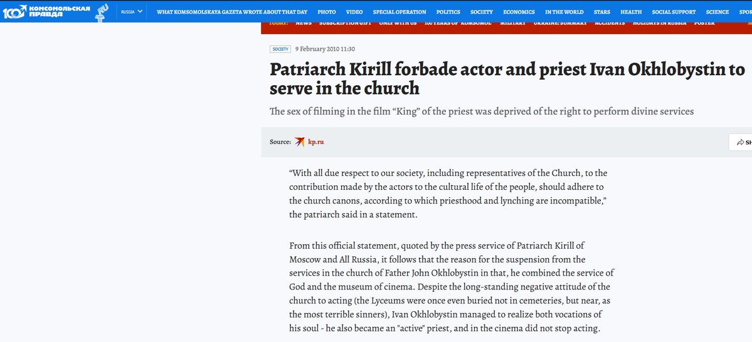Click the kp.ru bird source icon
The height and width of the screenshot is (342, 752).
[x=299, y=142]
